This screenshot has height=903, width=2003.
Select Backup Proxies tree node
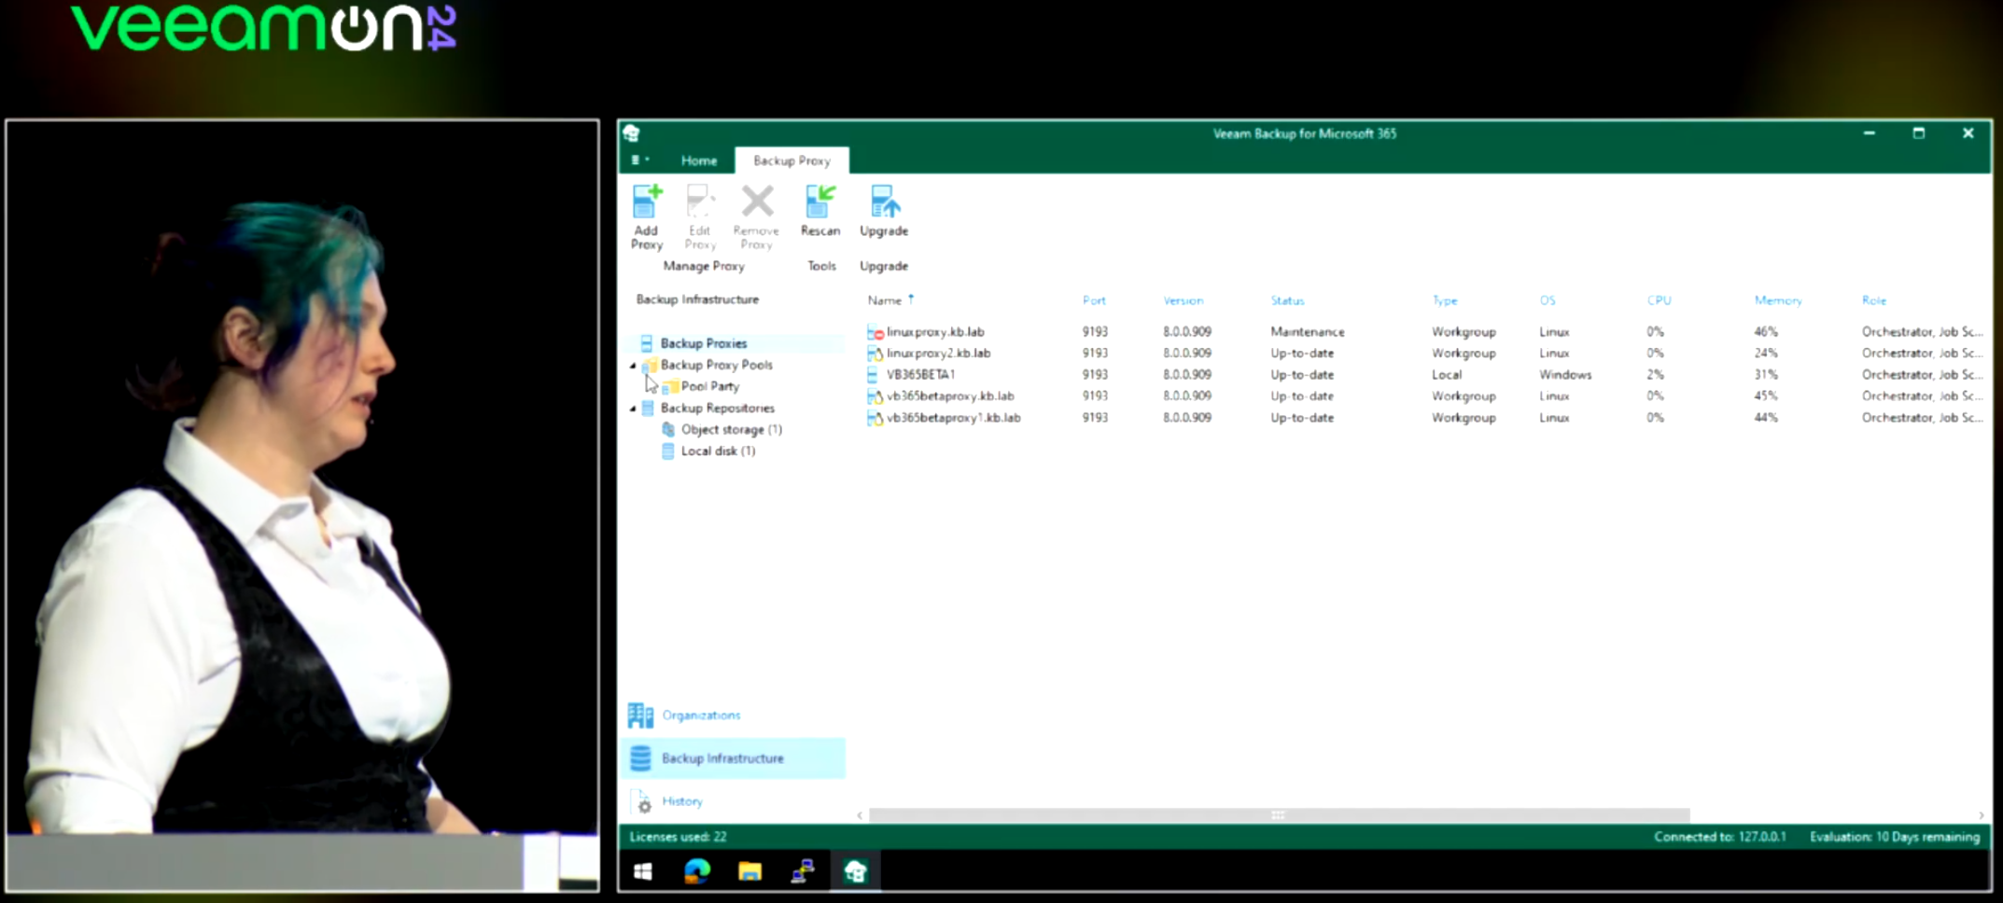click(704, 343)
